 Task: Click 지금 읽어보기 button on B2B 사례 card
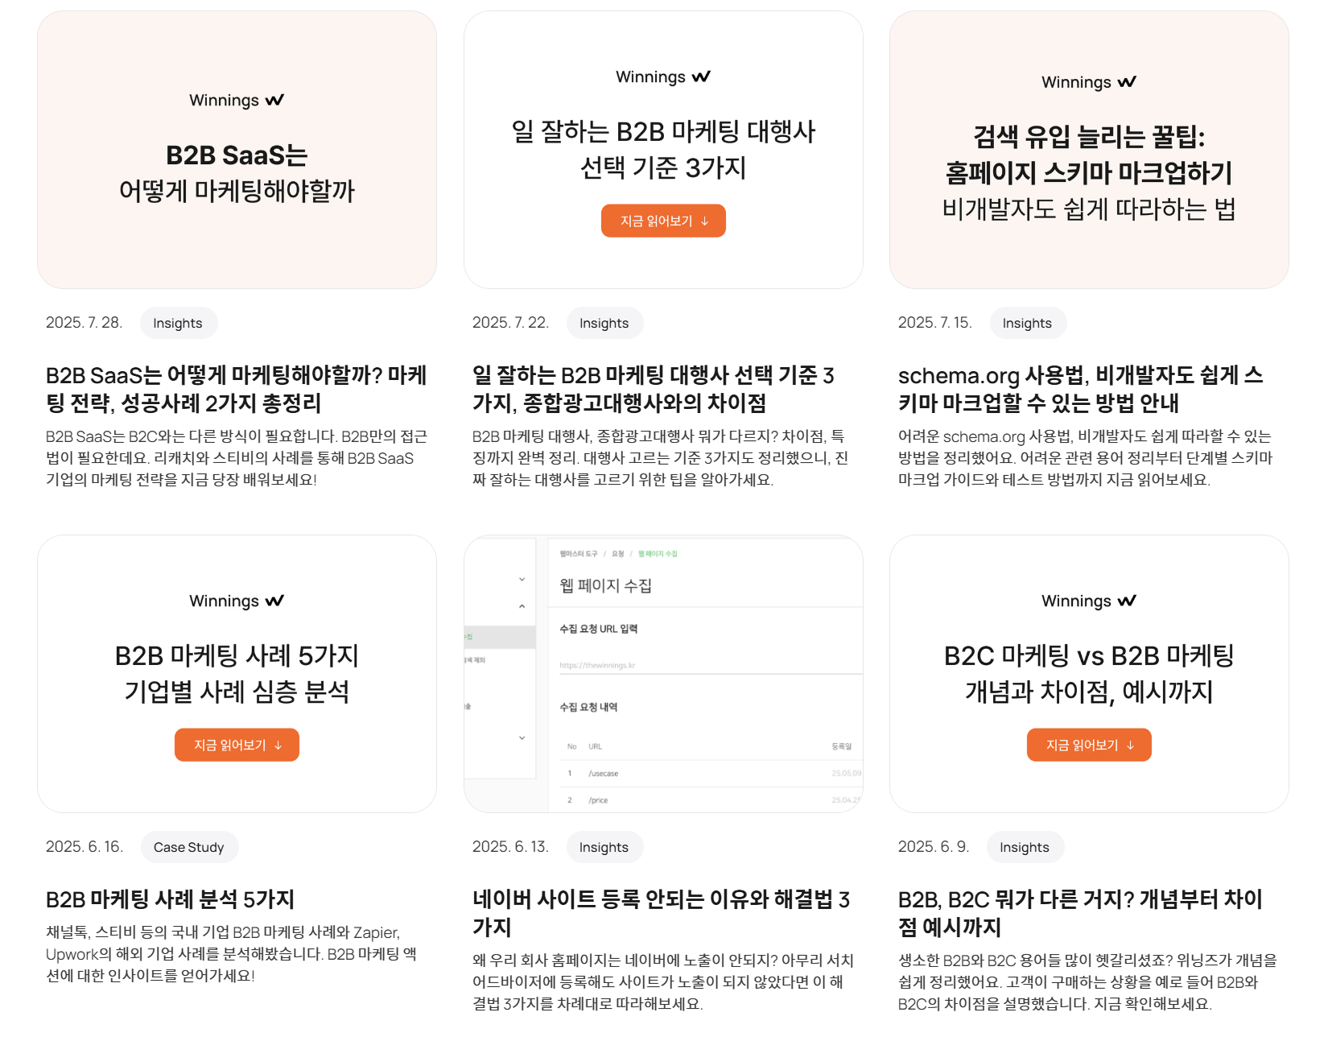(x=237, y=745)
